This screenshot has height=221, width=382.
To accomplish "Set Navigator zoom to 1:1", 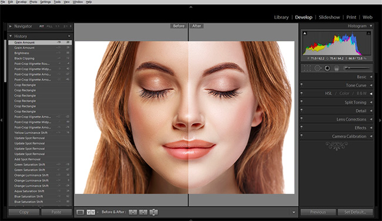I will pos(58,26).
